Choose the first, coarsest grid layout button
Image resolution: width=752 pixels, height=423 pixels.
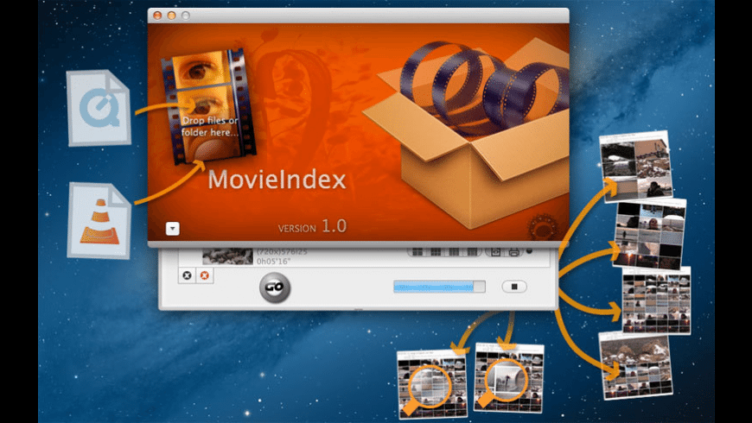tap(417, 251)
